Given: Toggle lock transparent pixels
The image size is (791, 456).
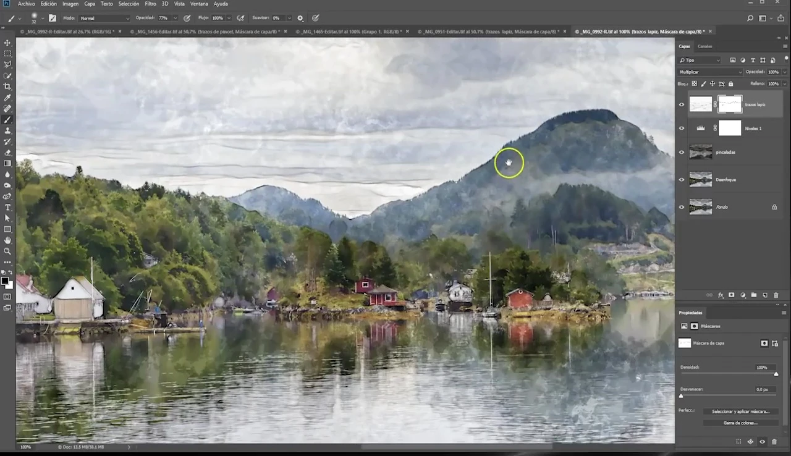Looking at the screenshot, I should 694,83.
